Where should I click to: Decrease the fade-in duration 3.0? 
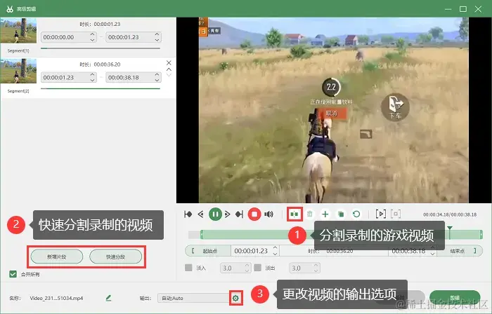[247, 271]
